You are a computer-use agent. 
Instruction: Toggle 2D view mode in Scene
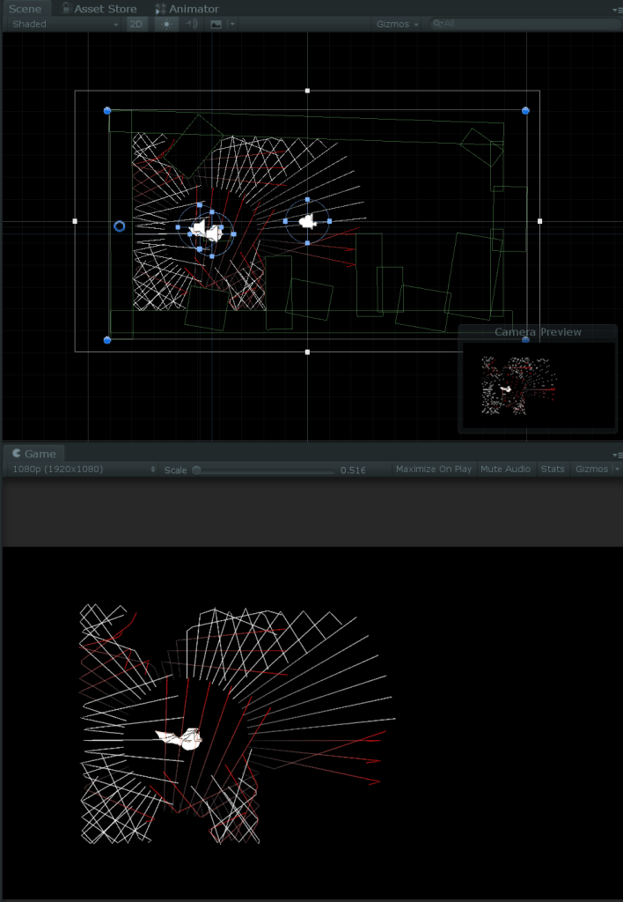[136, 24]
